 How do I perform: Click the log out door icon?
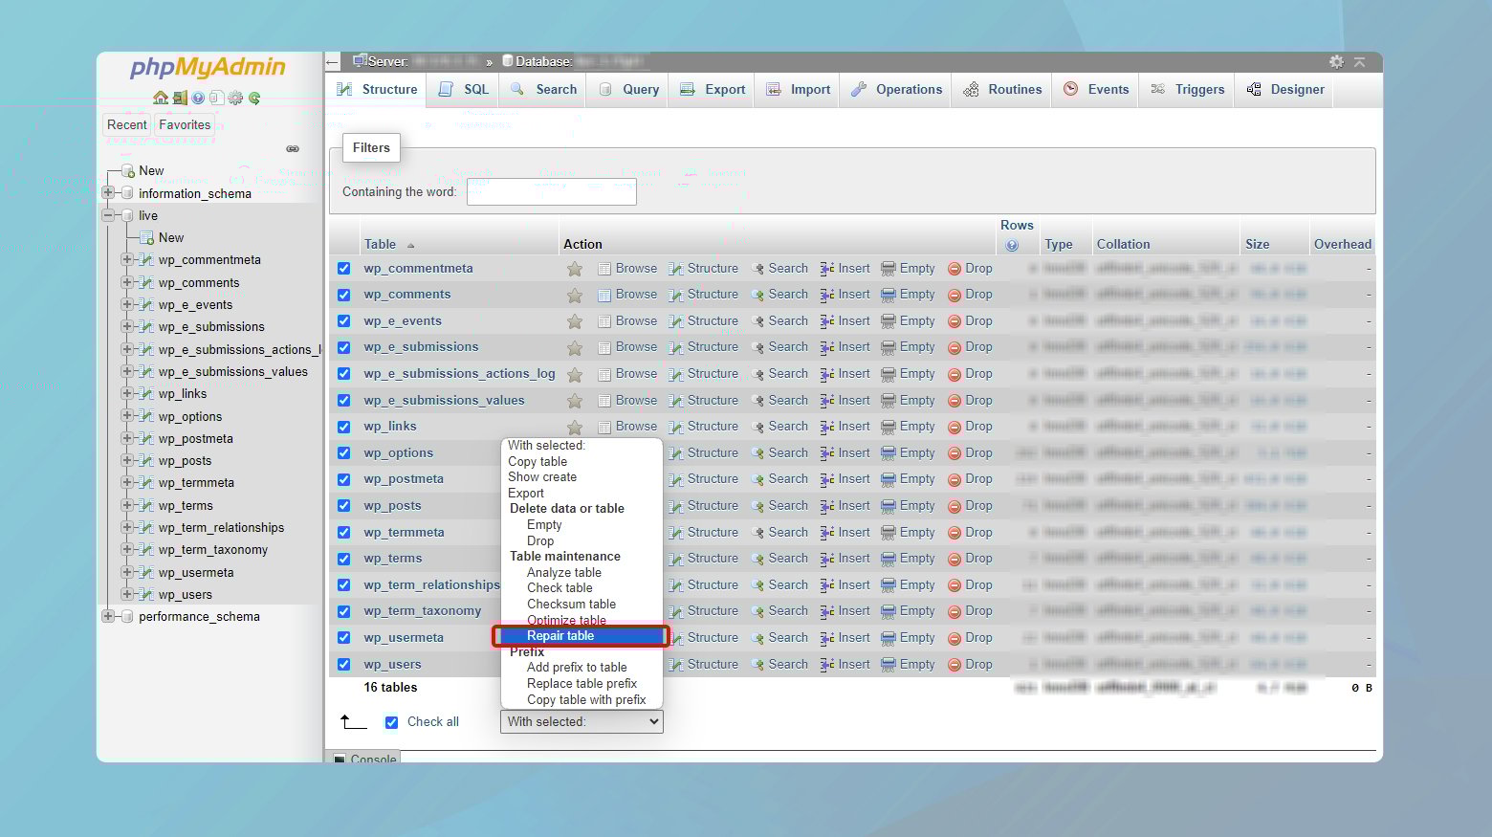[x=179, y=98]
